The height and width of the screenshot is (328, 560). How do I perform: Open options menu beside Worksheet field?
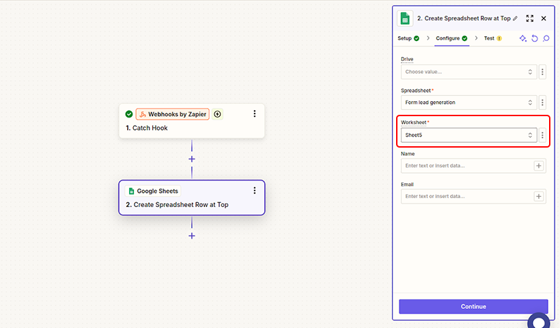pos(542,135)
